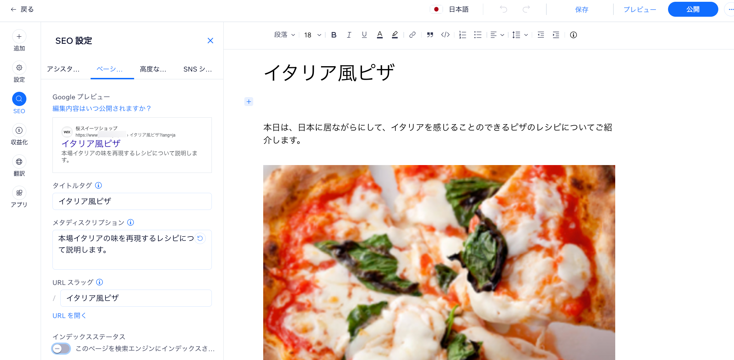Apply italic formatting to the text
Screen dimensions: 734x360
click(x=349, y=35)
